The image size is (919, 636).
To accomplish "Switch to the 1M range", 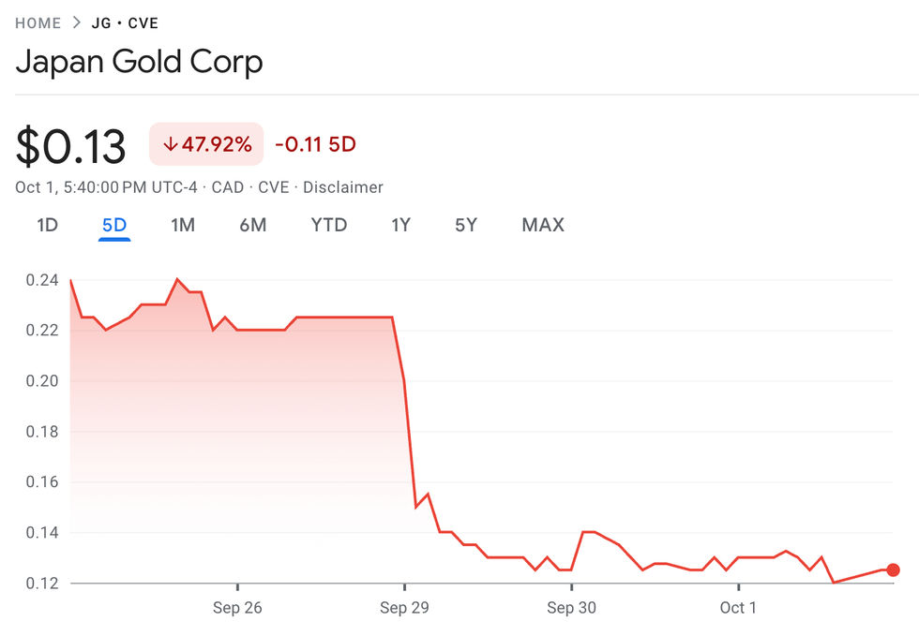I will (183, 225).
